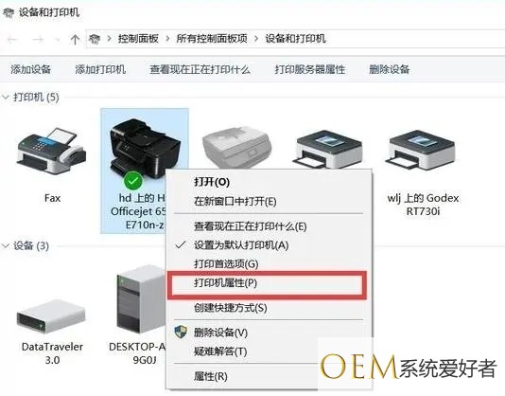
Task: Click the up-arrow navigation icon
Action: 75,40
